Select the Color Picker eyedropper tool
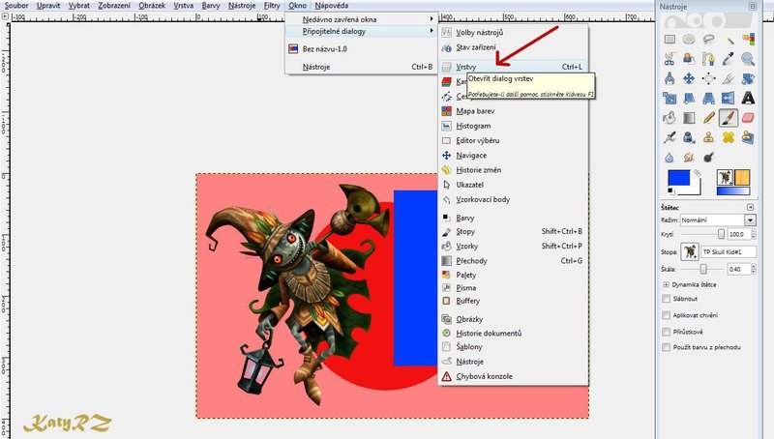The width and height of the screenshot is (774, 439). (729, 59)
